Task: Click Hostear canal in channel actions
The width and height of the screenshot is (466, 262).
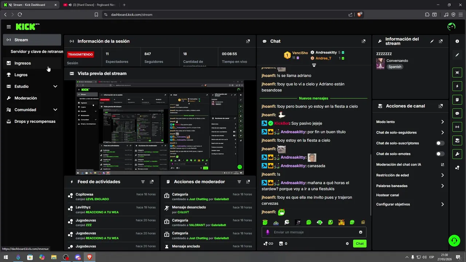Action: tap(387, 195)
